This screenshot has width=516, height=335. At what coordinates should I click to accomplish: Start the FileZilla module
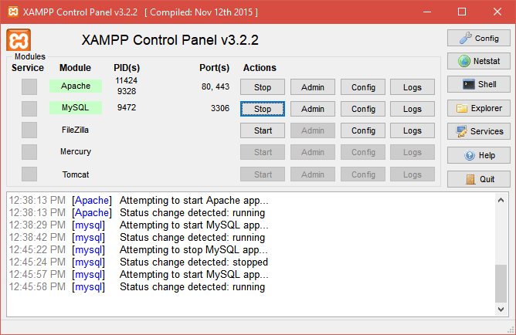(263, 130)
